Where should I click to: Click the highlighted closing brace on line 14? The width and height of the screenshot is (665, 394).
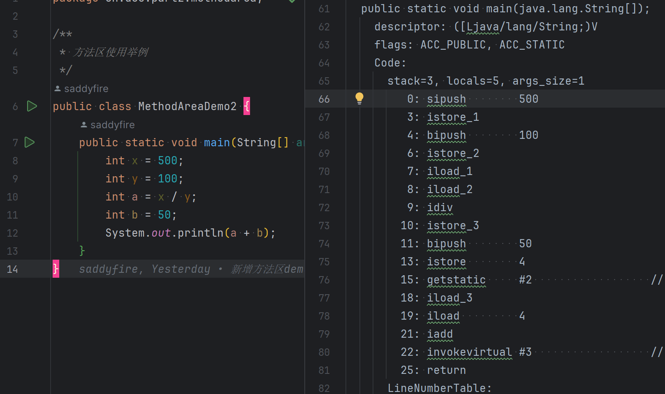tap(56, 269)
